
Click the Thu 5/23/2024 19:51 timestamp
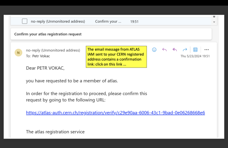click(195, 56)
